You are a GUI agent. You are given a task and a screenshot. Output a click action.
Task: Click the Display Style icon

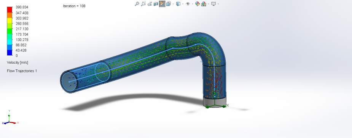click(x=178, y=4)
